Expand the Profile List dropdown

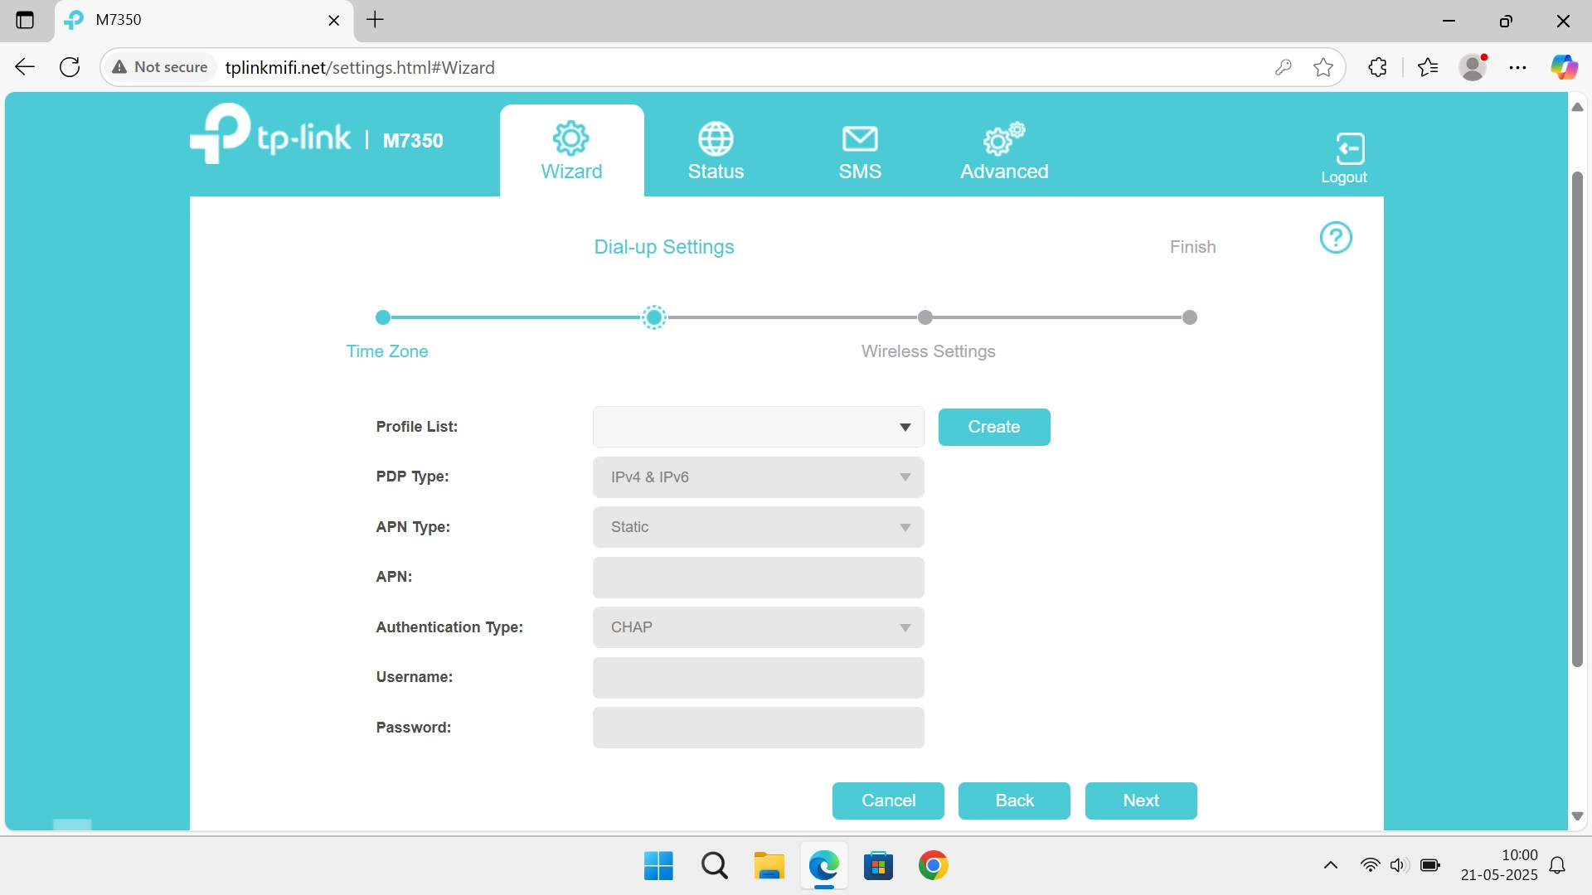point(758,427)
